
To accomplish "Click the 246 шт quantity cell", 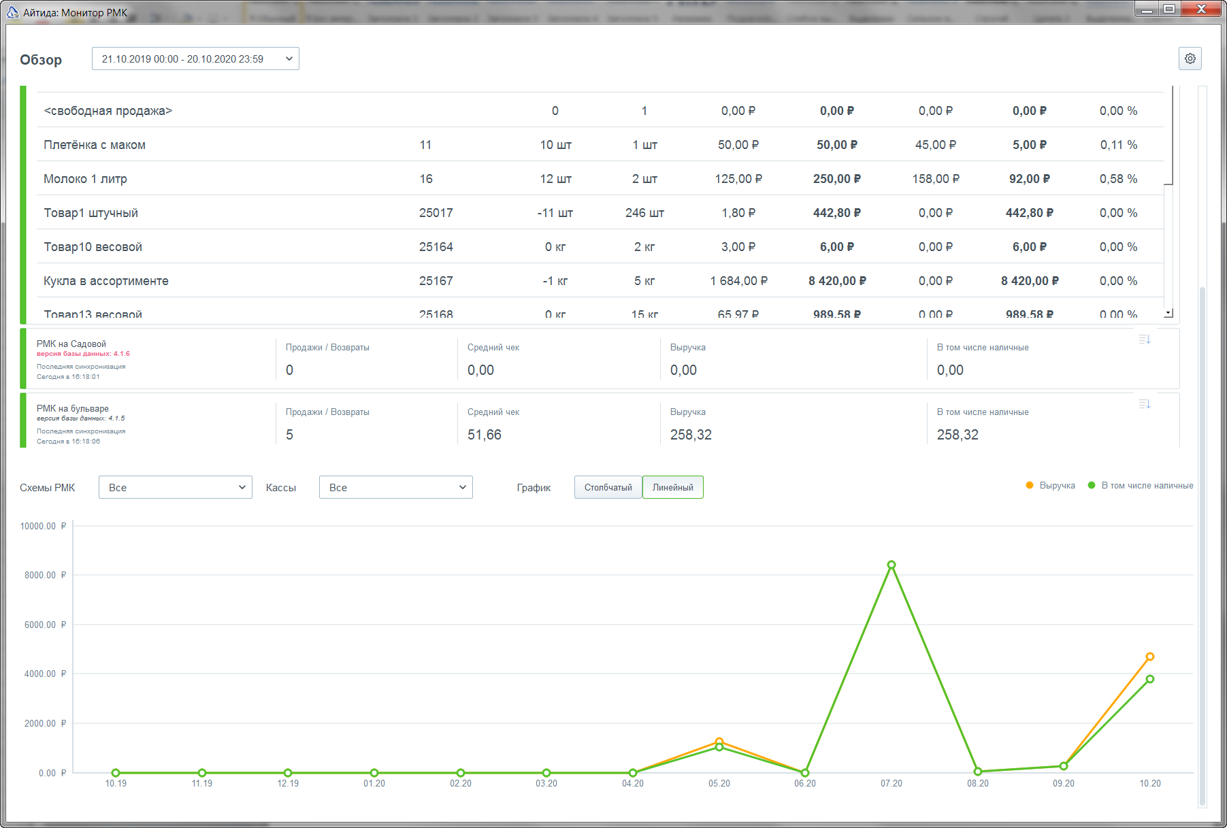I will click(x=644, y=213).
